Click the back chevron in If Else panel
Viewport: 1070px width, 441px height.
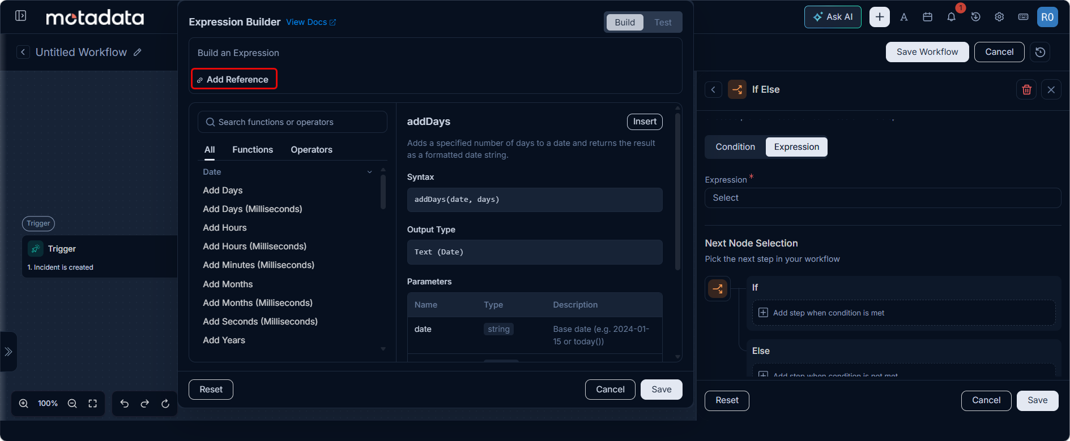(x=713, y=89)
